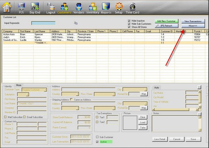The height and width of the screenshot is (148, 209).
Task: Click the Add New Customer button
Action: 166,21
